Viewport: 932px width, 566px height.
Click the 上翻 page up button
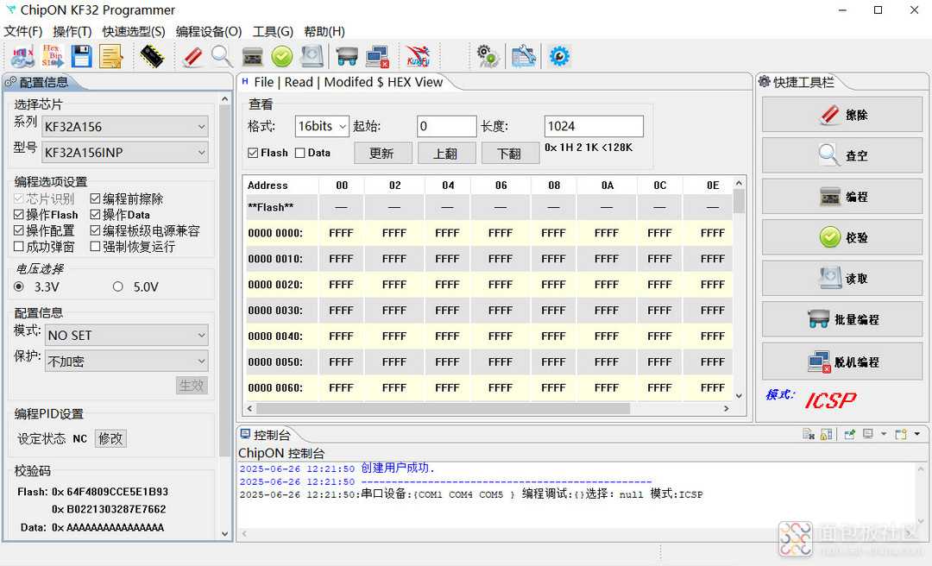coord(446,154)
